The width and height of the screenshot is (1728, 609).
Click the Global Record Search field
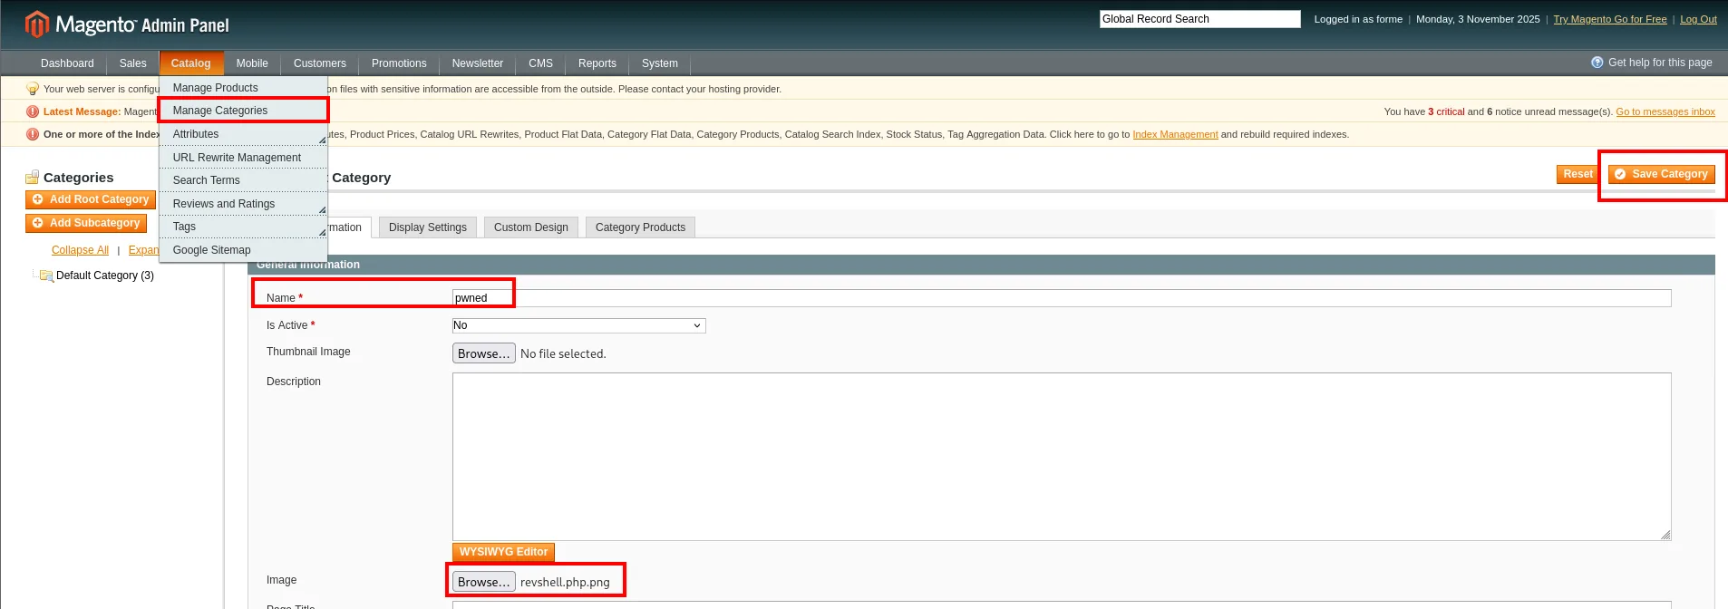(x=1199, y=19)
